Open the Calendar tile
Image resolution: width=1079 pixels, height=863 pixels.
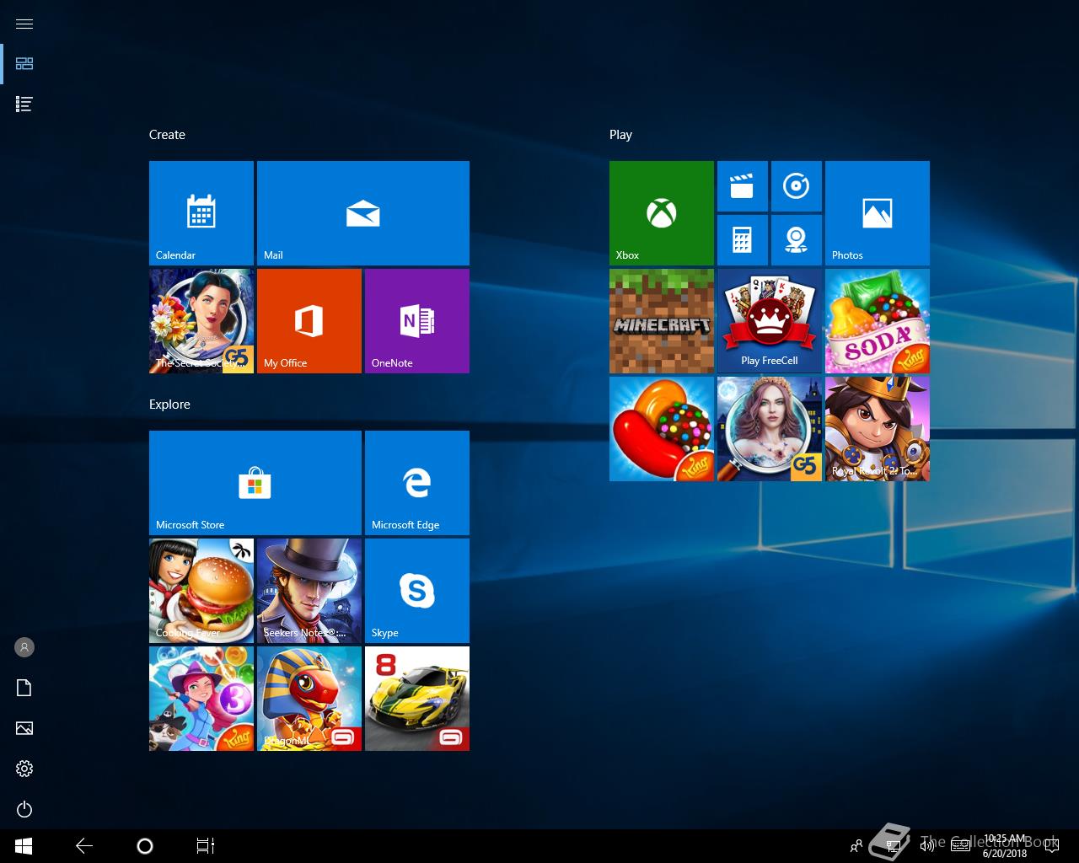pos(201,213)
